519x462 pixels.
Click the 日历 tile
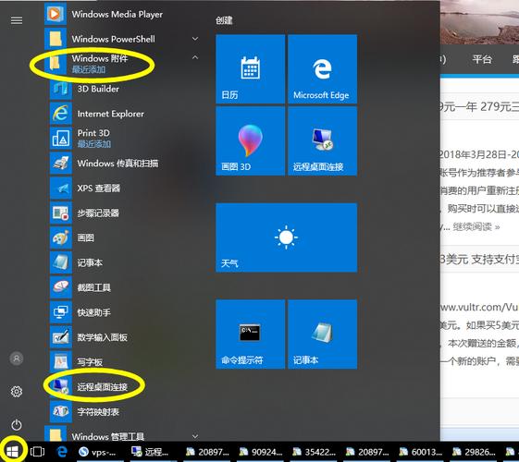(x=250, y=69)
